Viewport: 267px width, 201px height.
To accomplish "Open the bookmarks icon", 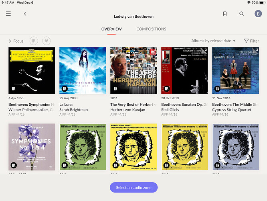I will [x=225, y=14].
